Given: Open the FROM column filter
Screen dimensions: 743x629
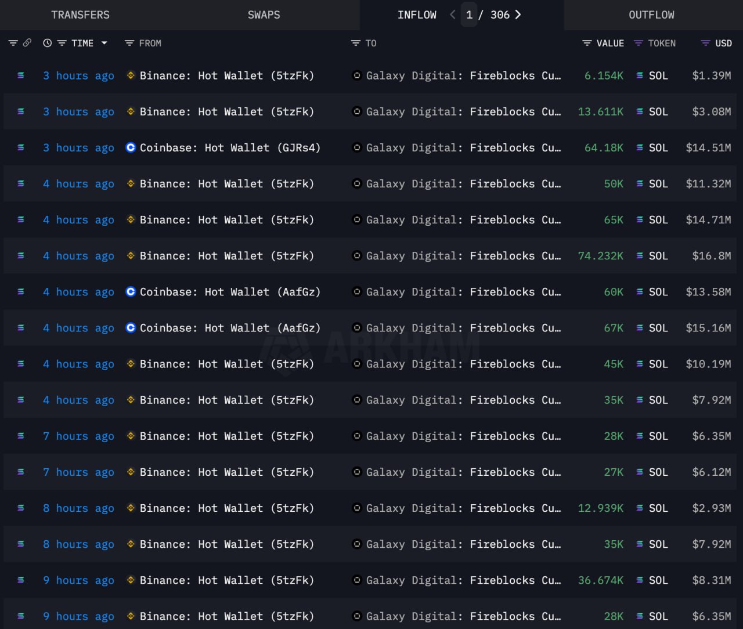Looking at the screenshot, I should tap(129, 43).
